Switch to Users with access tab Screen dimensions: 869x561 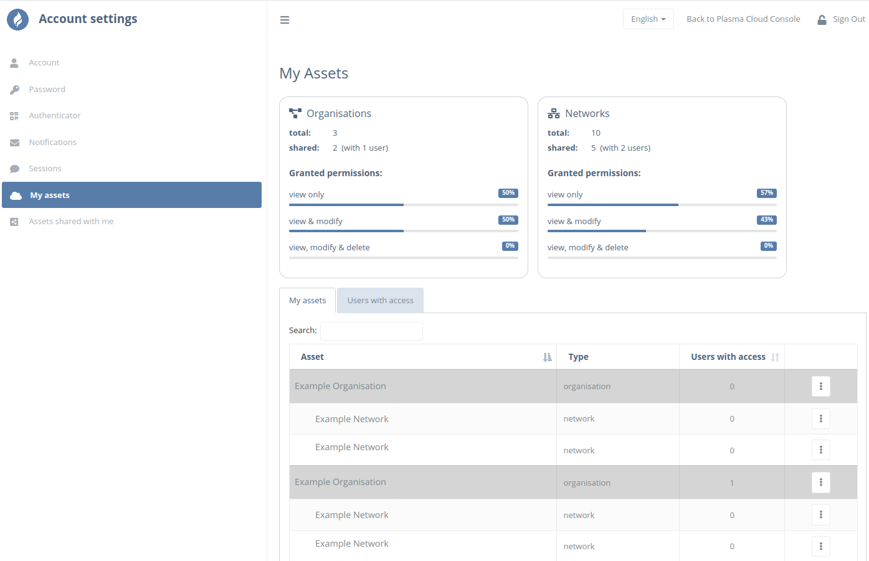tap(380, 300)
